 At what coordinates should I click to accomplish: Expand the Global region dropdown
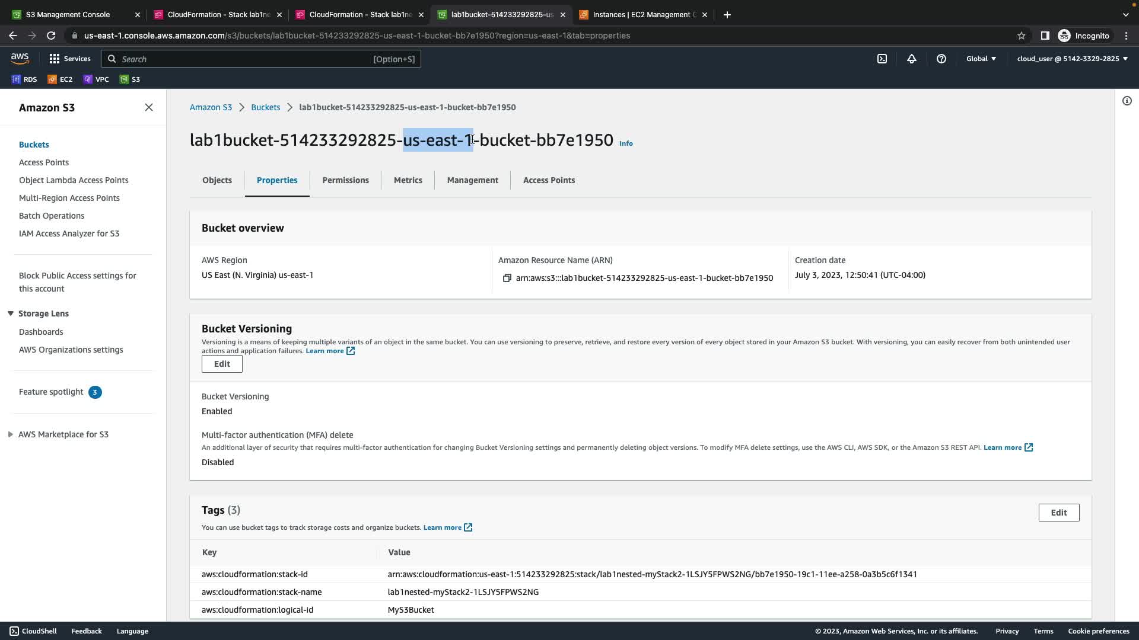981,59
